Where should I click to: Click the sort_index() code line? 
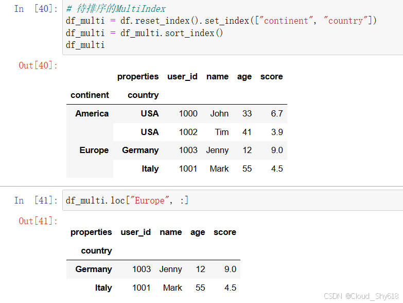pyautogui.click(x=144, y=33)
